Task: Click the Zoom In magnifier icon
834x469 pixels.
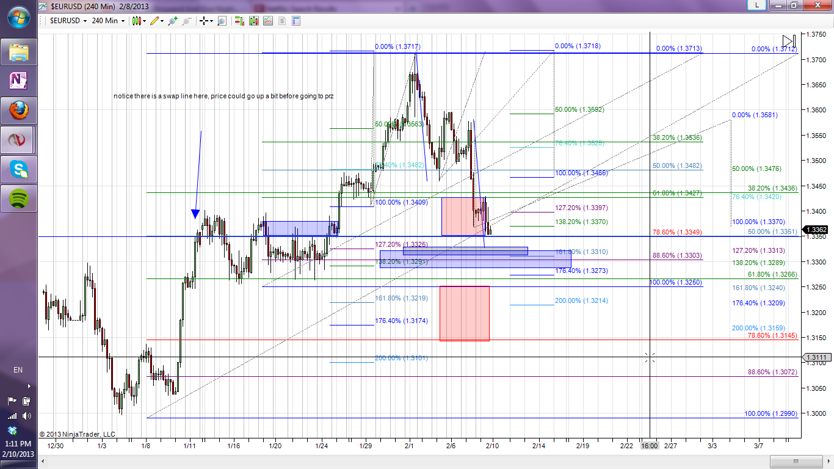Action: click(173, 21)
